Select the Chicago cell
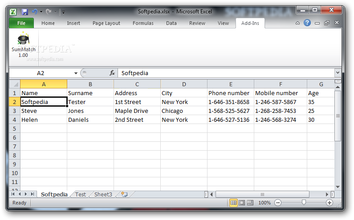The image size is (354, 220). [x=184, y=111]
